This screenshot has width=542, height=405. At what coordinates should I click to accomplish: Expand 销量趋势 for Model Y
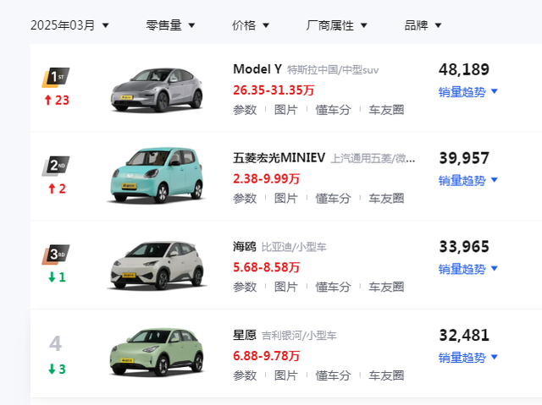point(468,92)
